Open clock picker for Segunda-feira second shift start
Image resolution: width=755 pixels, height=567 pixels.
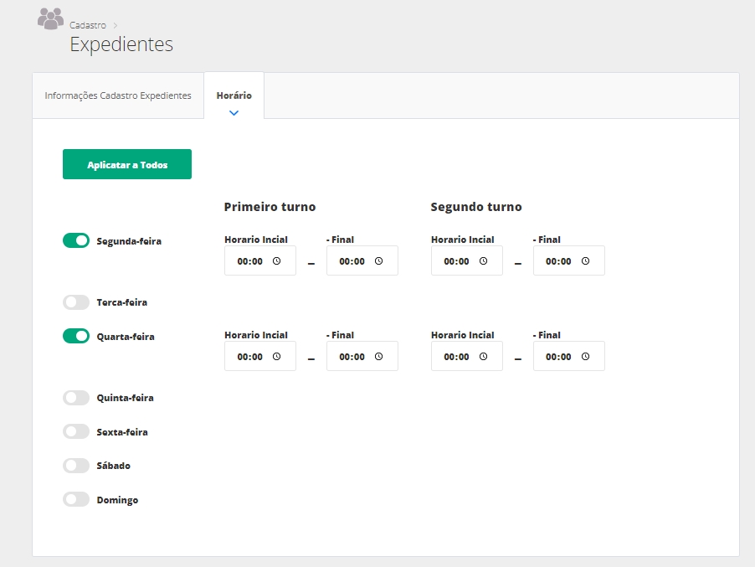(x=483, y=260)
